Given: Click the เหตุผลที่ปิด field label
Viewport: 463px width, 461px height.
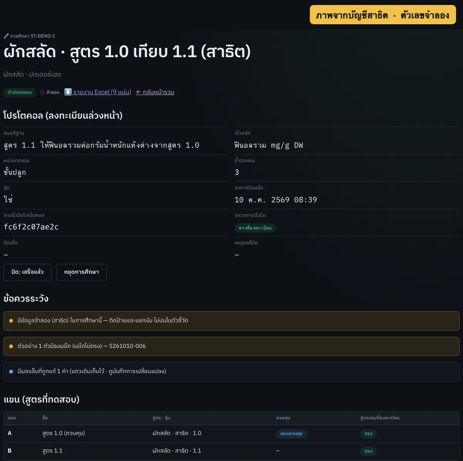Looking at the screenshot, I should pos(246,243).
